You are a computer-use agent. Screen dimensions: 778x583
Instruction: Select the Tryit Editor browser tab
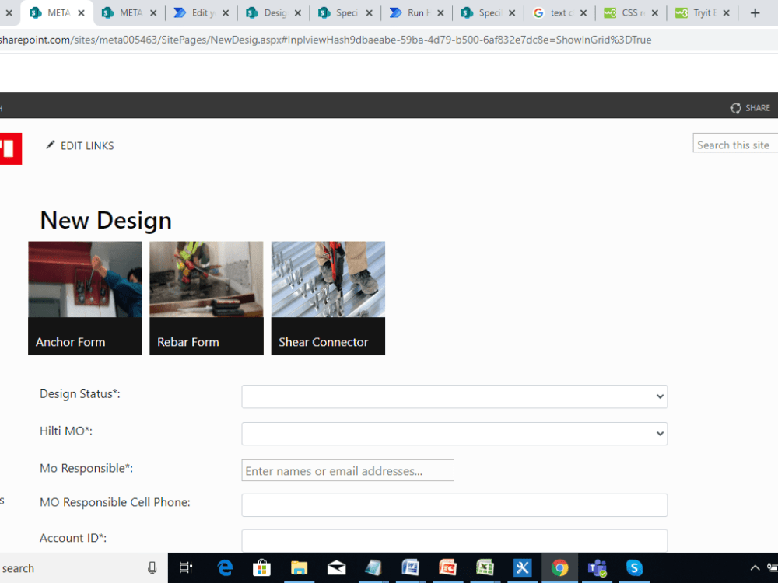coord(700,12)
